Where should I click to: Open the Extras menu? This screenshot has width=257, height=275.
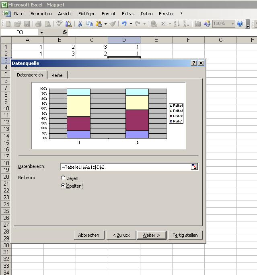coord(128,14)
